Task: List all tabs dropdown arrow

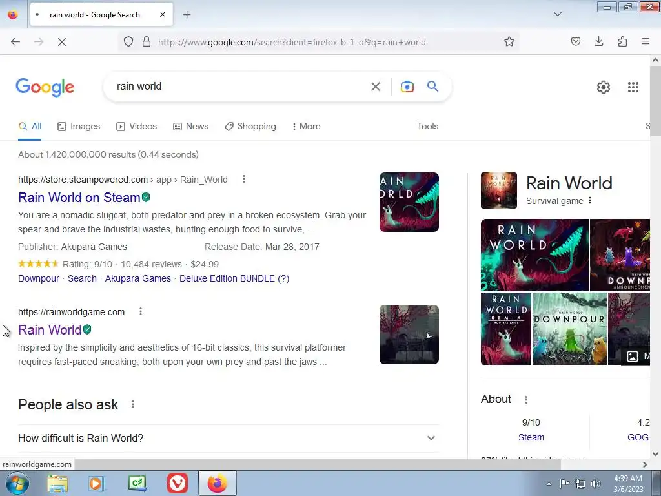Action: (x=558, y=14)
